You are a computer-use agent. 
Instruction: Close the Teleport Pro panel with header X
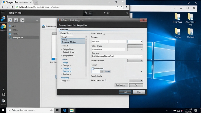pyautogui.click(x=127, y=13)
